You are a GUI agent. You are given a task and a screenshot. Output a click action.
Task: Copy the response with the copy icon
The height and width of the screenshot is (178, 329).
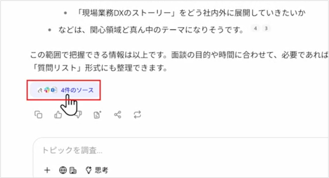(39, 115)
